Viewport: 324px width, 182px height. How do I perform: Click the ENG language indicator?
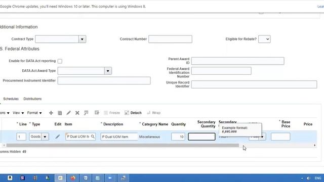click(318, 178)
